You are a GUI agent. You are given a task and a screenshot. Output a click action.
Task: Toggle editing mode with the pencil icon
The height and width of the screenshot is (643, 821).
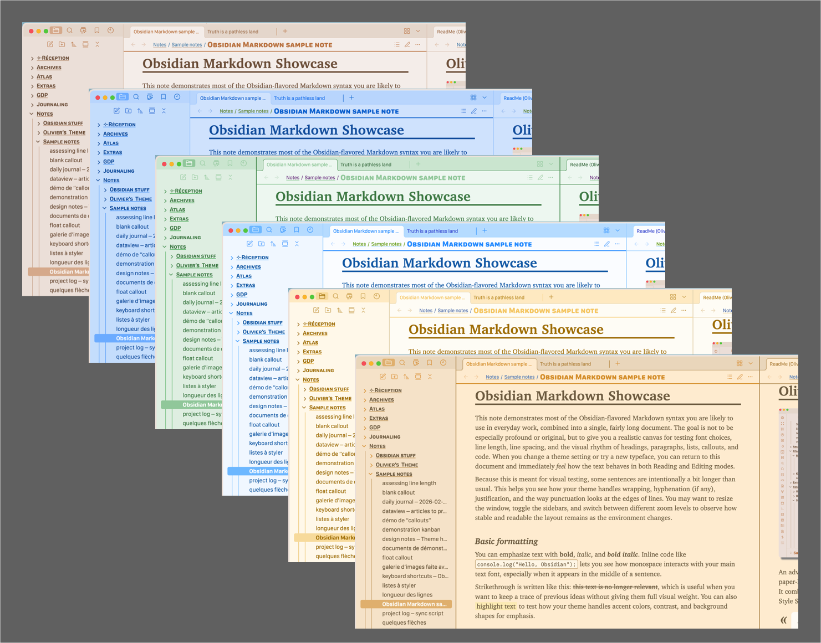coord(740,377)
